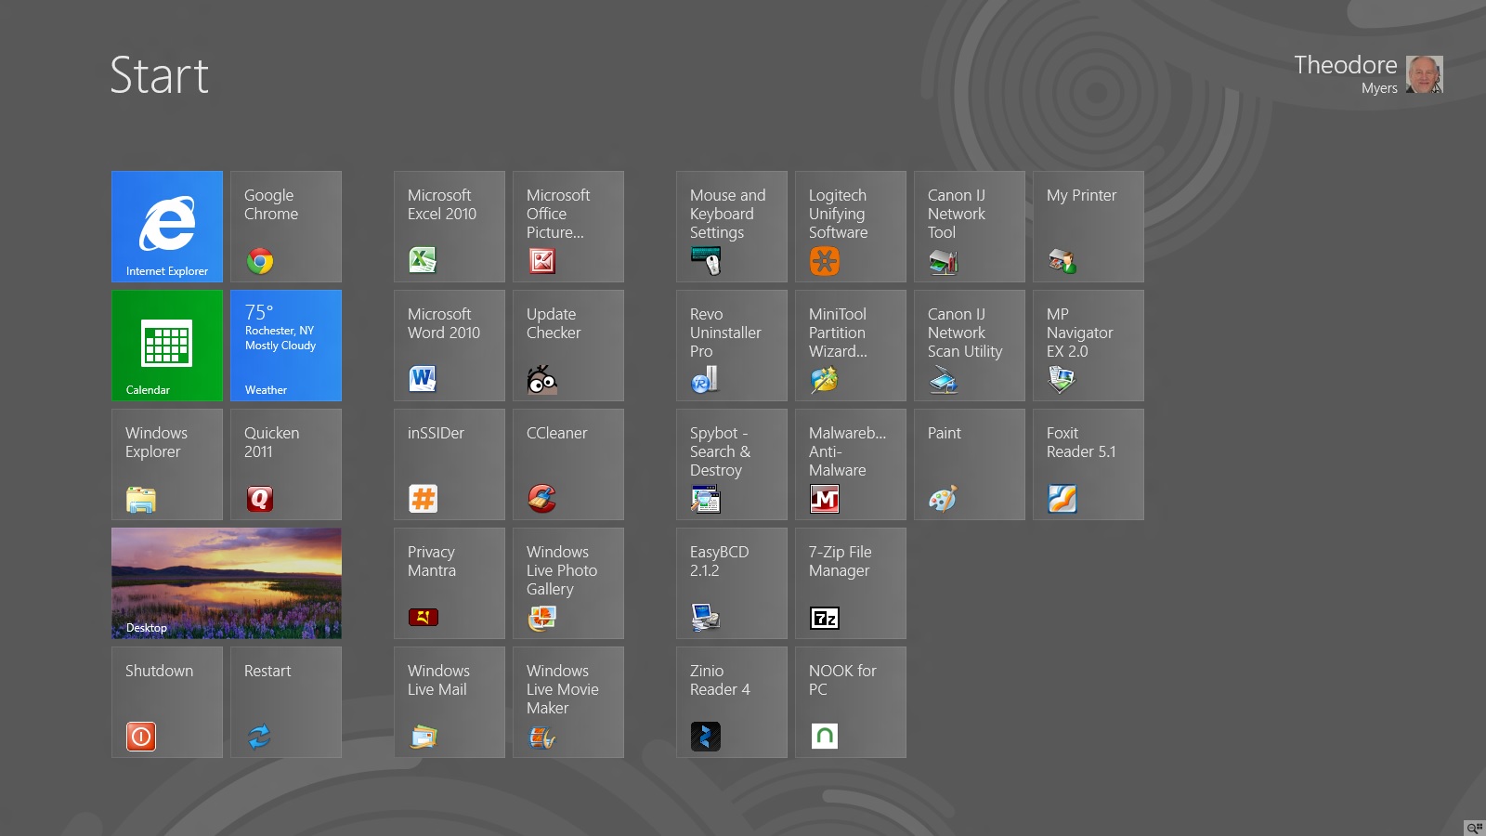Launch Revo Uninstaller Pro tile
This screenshot has height=836, width=1486.
(732, 346)
